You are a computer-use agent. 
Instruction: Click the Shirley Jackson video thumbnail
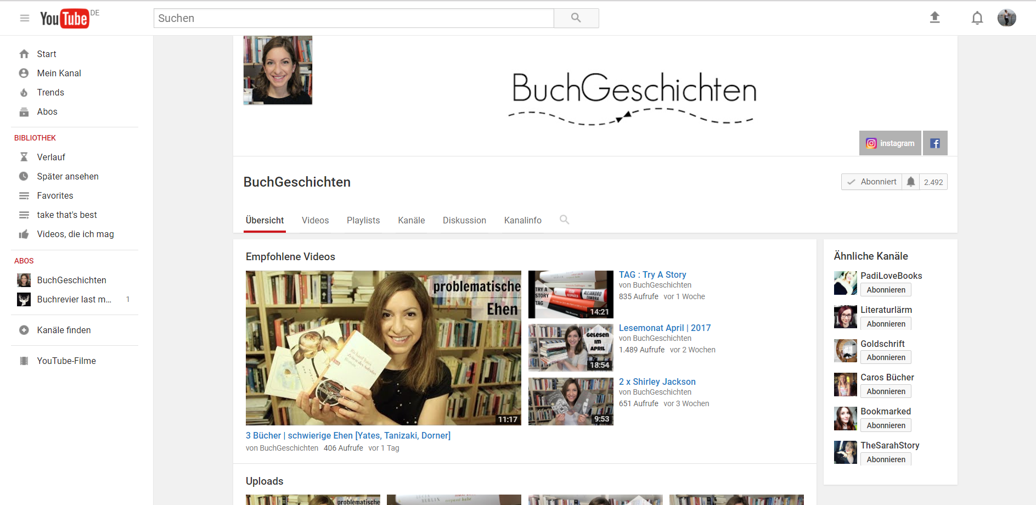(x=571, y=401)
